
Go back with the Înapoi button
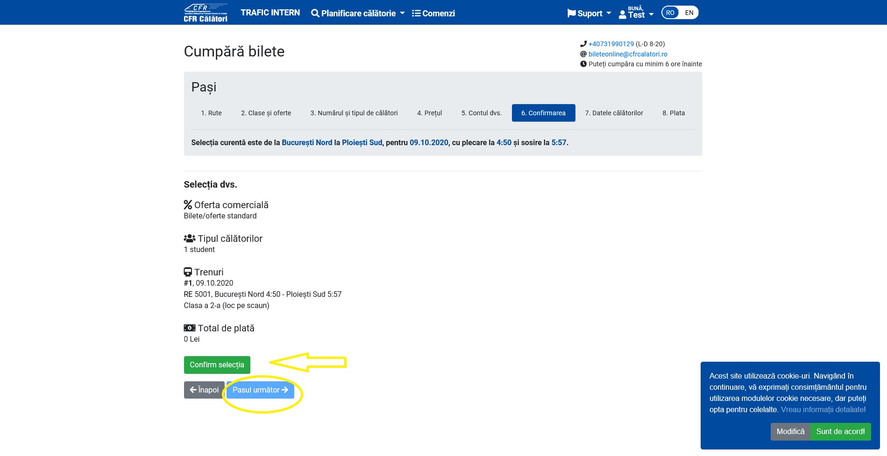(x=204, y=390)
